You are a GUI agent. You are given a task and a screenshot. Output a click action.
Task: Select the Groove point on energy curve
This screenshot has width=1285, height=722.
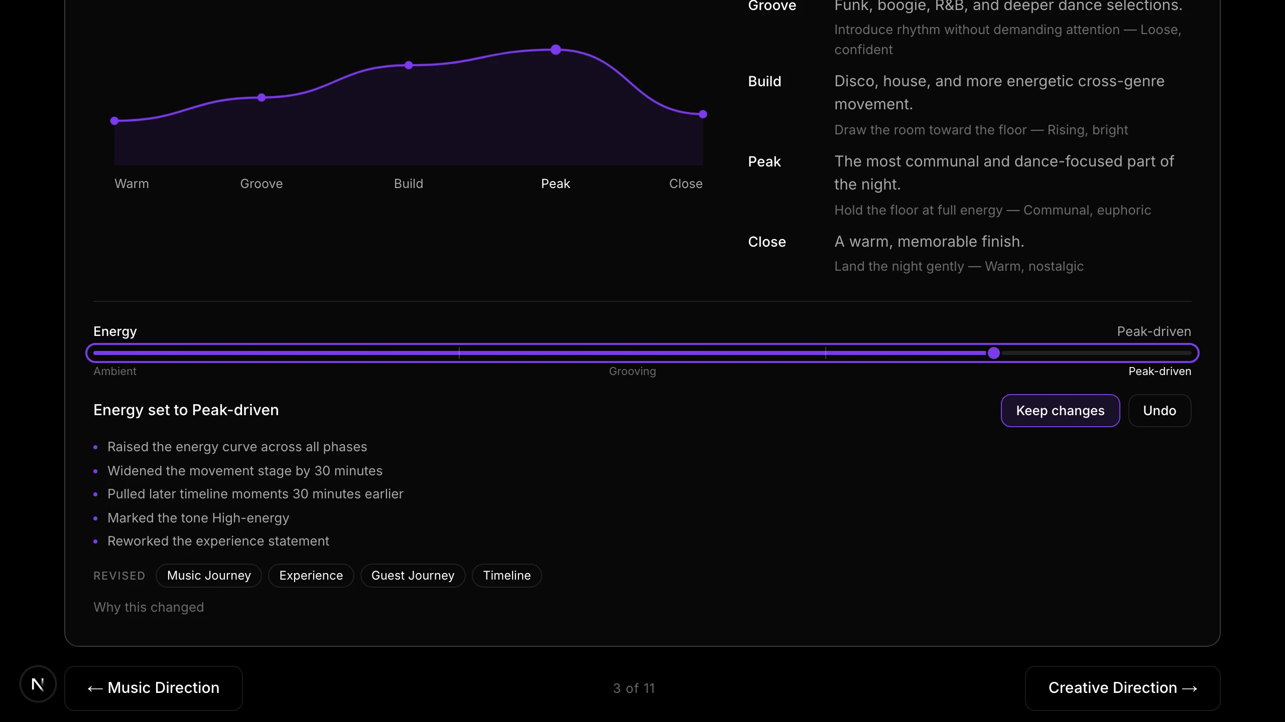point(262,97)
